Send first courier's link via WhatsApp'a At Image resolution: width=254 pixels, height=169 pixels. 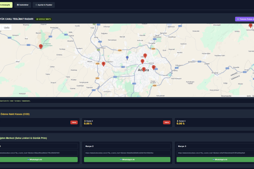(39, 160)
